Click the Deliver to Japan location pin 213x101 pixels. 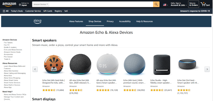20,5
